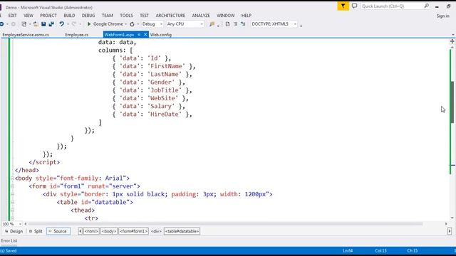Click the new page icon beside Any CPU
The width and height of the screenshot is (456, 256).
pyautogui.click(x=227, y=24)
